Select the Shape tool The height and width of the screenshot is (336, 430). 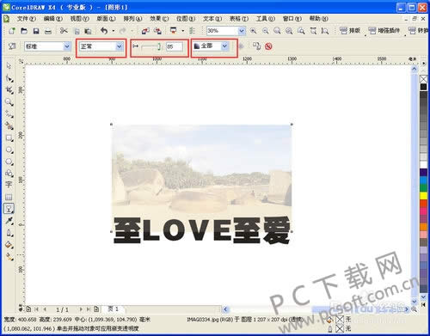(x=9, y=78)
